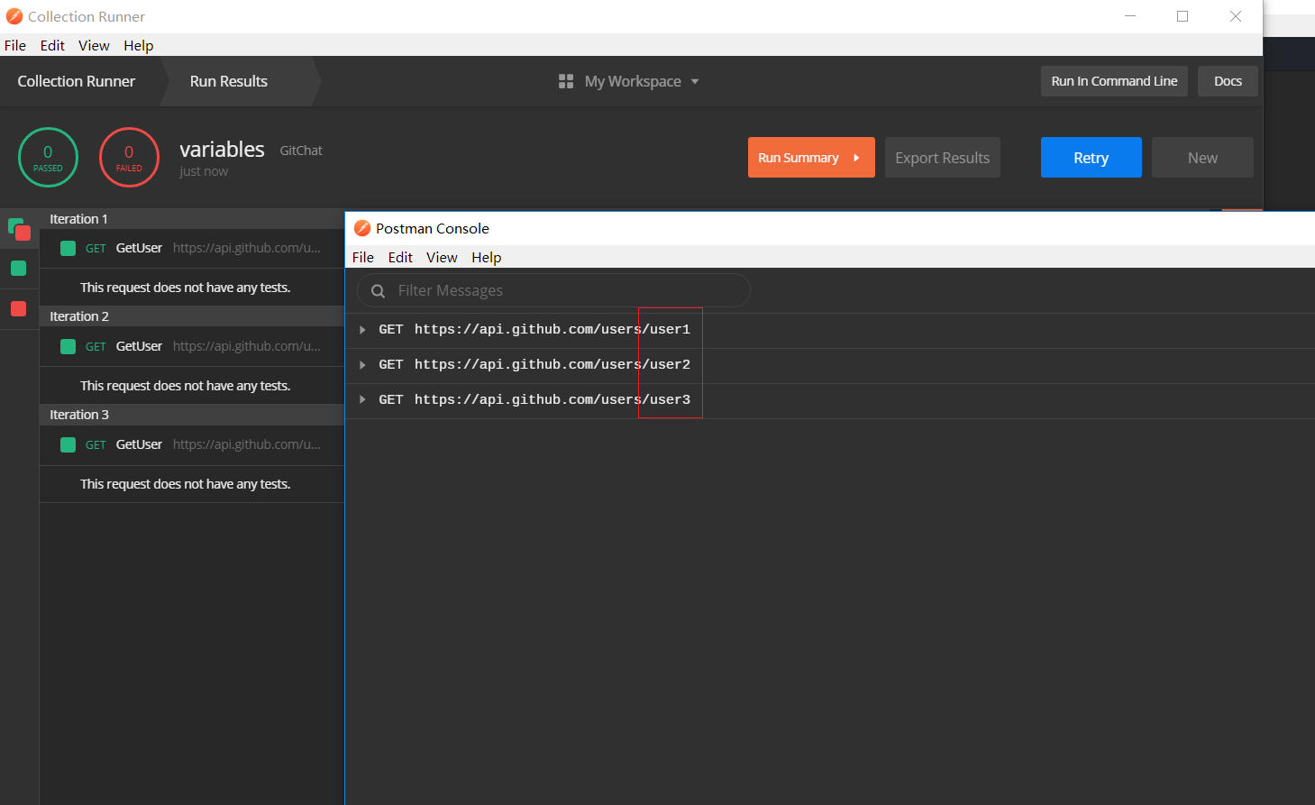Minimize the Collection Runner window
The width and height of the screenshot is (1315, 805).
click(1130, 16)
